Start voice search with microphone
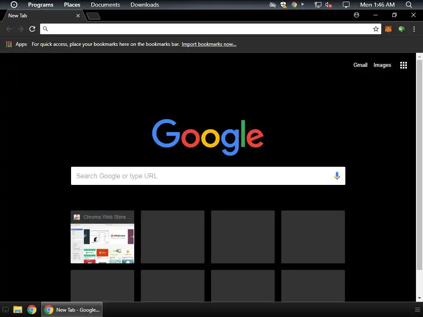The width and height of the screenshot is (423, 317). (x=337, y=176)
